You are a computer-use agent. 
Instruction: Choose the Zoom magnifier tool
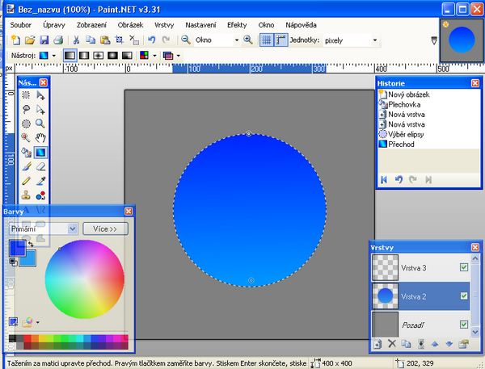pyautogui.click(x=39, y=124)
